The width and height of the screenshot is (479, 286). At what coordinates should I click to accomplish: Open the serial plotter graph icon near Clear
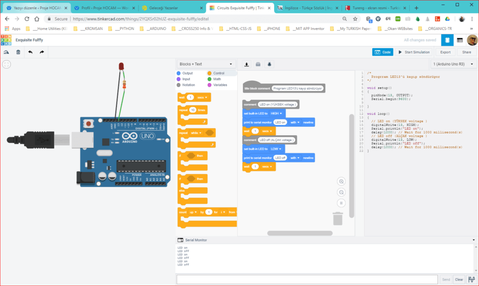tap(471, 279)
